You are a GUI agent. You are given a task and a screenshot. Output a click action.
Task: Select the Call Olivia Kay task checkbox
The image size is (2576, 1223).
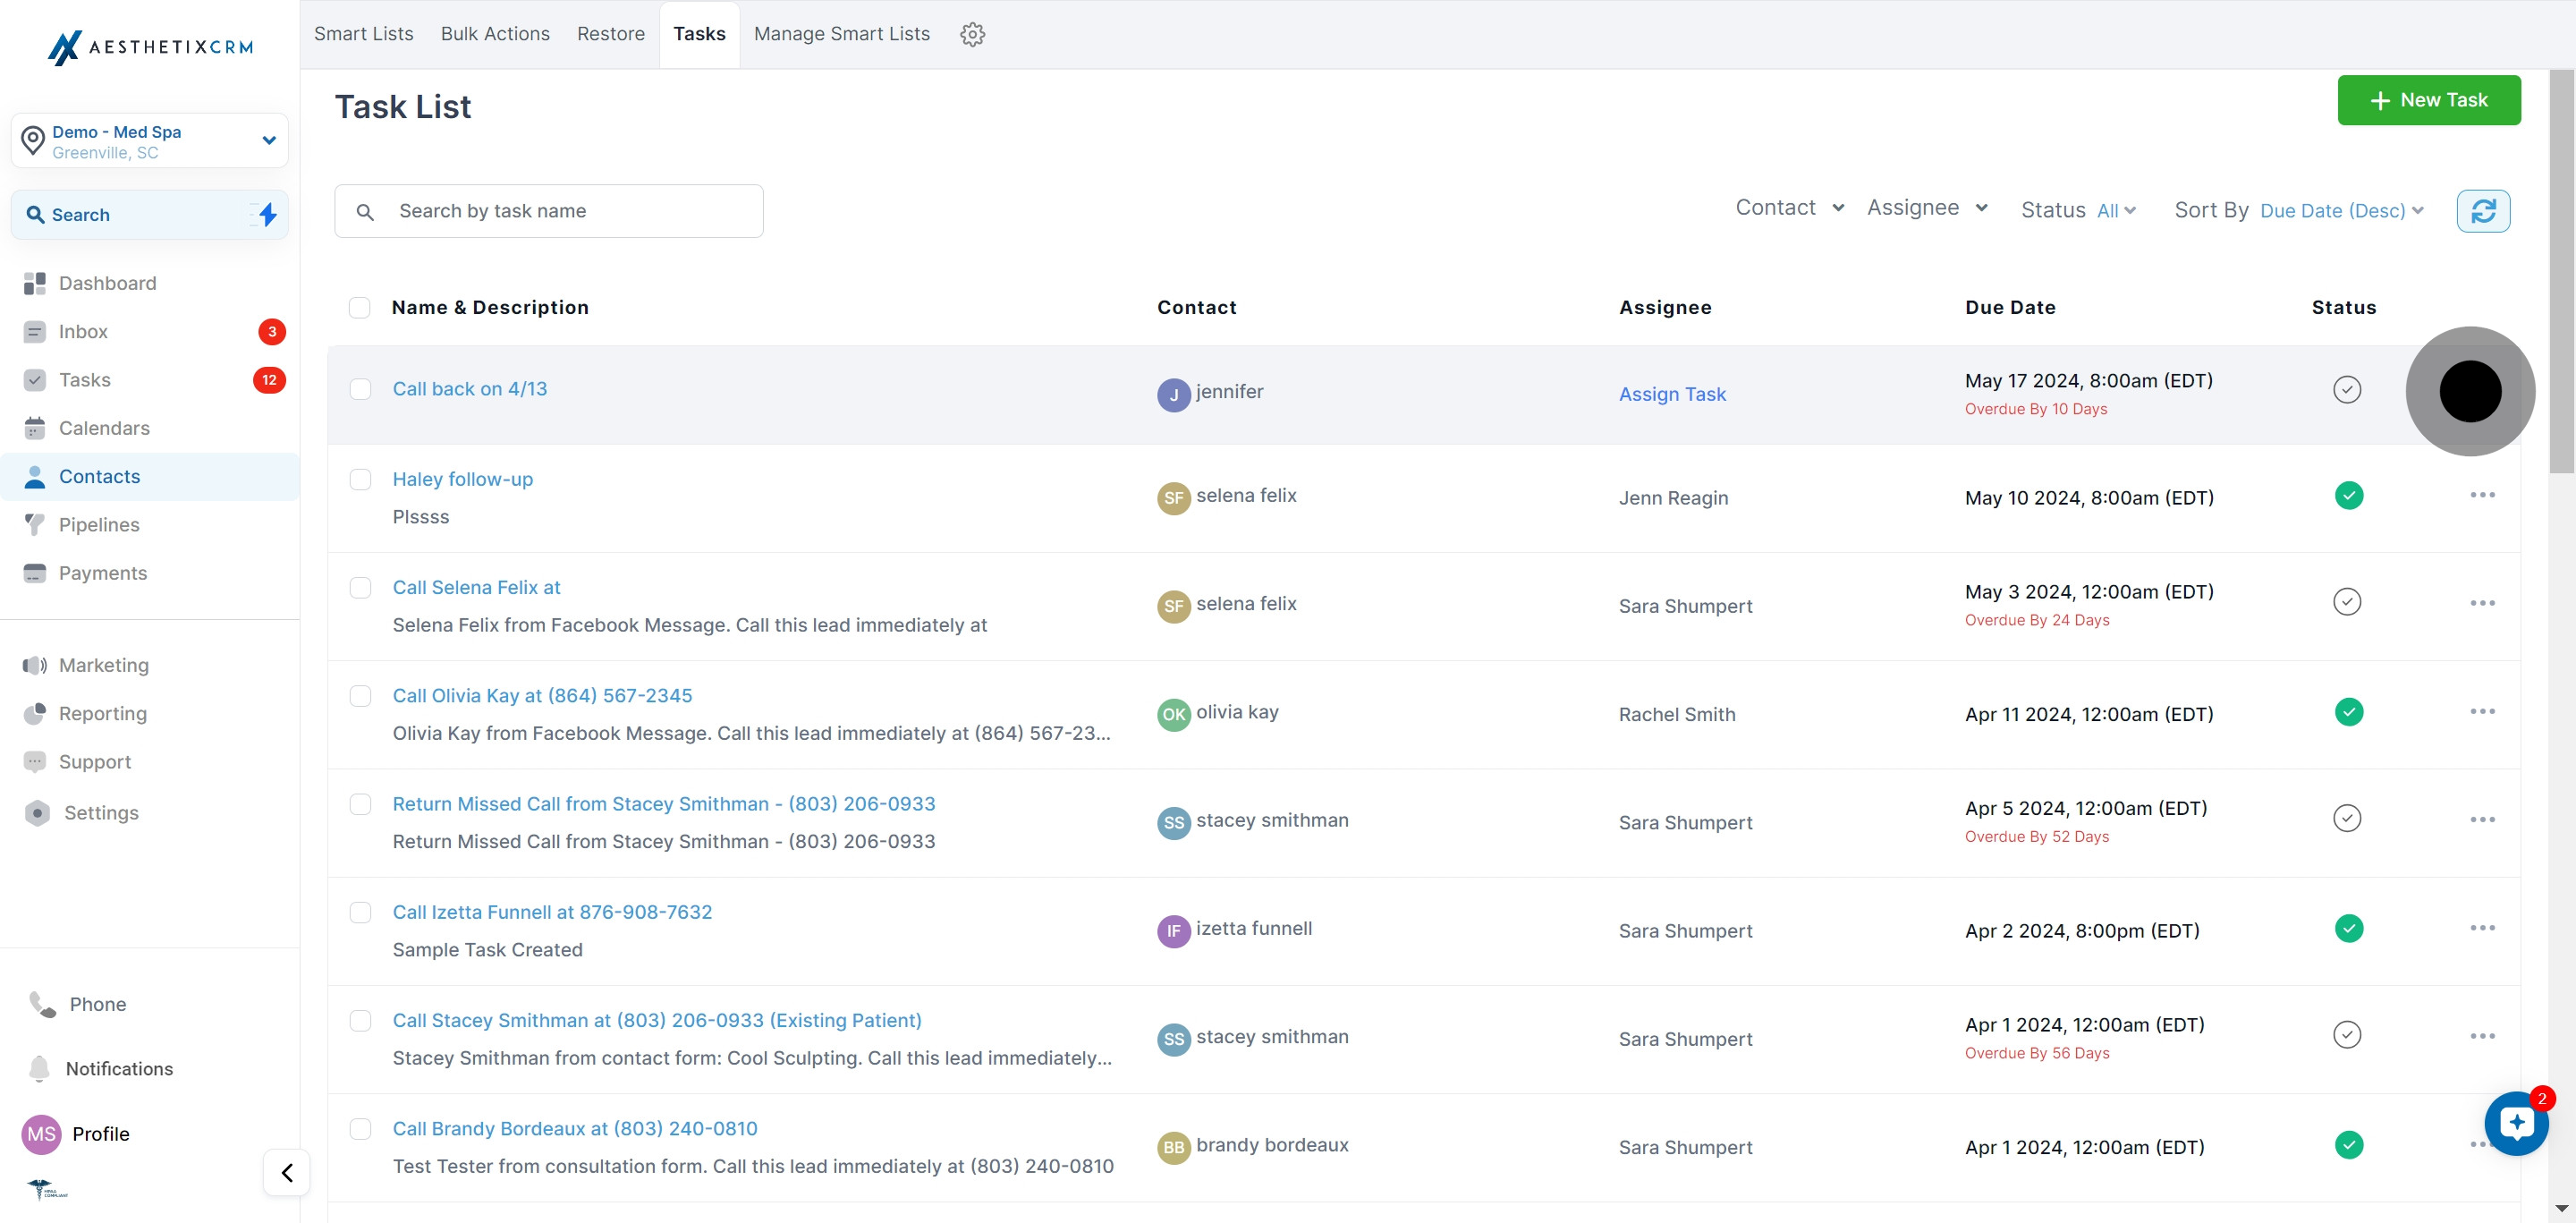(360, 696)
